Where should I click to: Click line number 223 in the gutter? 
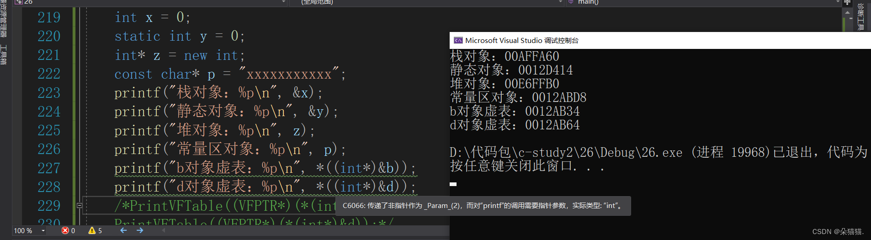pos(49,93)
